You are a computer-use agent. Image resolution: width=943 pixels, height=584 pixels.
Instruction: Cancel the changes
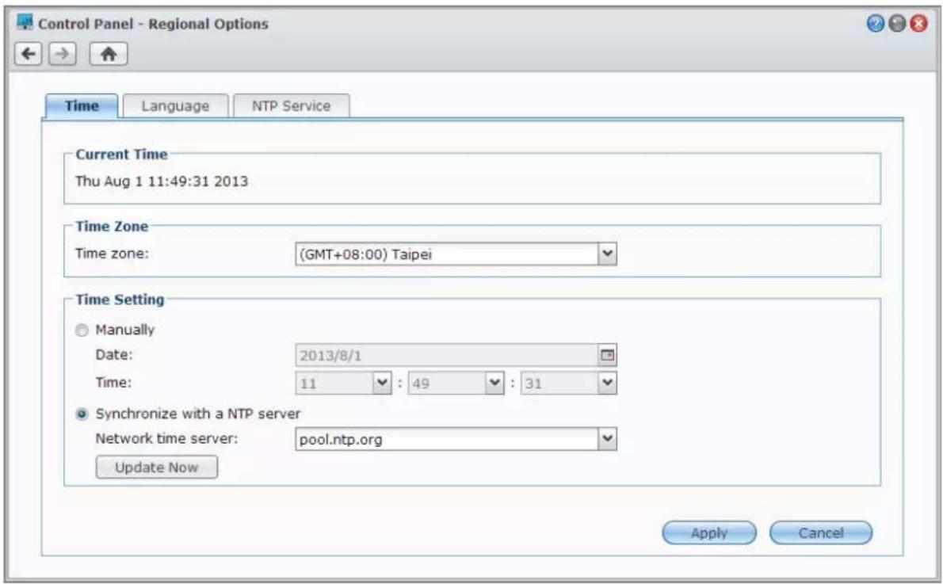821,532
